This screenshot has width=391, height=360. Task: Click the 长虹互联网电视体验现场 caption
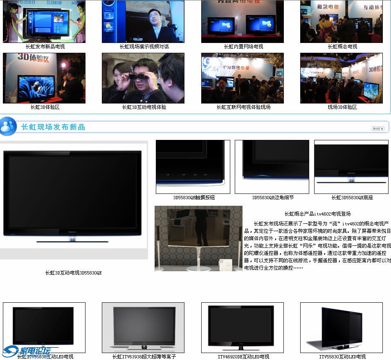point(243,107)
